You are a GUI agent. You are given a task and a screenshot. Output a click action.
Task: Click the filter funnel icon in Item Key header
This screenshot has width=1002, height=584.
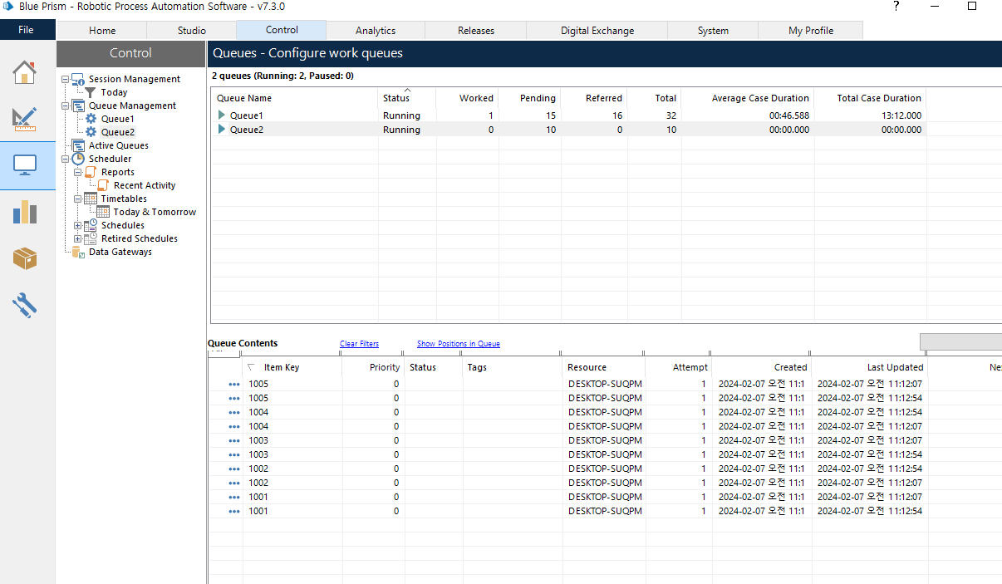252,366
